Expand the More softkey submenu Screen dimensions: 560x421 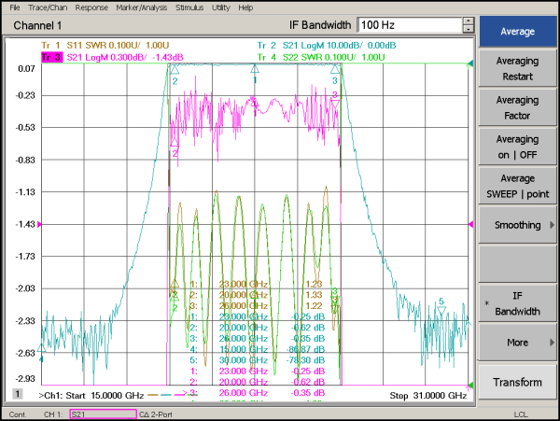coord(518,343)
